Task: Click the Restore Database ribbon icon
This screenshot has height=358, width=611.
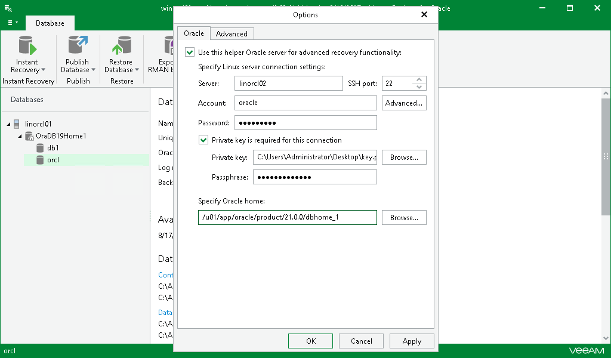Action: 121,48
